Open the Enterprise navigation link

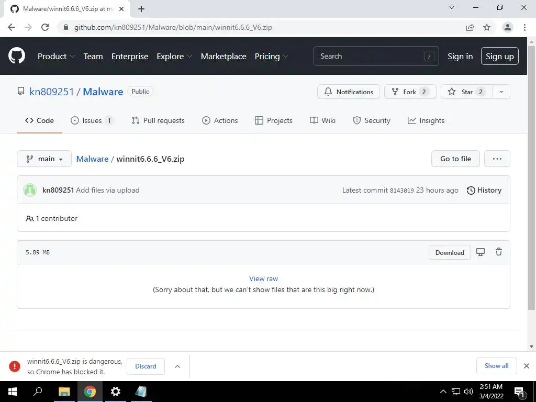130,56
